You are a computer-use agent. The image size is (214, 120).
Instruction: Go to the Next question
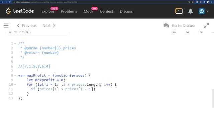coord(49,25)
